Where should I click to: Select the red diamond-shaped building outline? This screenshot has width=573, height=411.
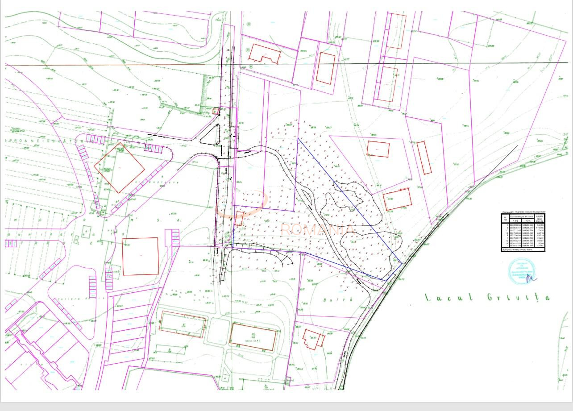119,168
